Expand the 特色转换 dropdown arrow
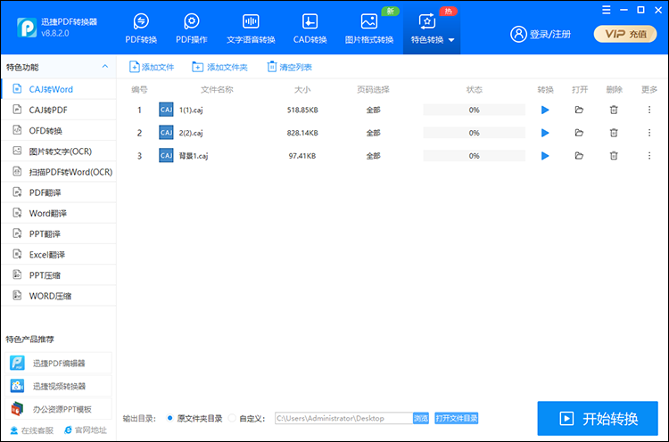The image size is (669, 442). 451,40
